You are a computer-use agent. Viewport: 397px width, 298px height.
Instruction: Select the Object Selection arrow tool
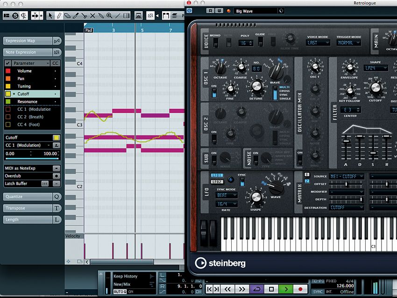click(x=50, y=15)
